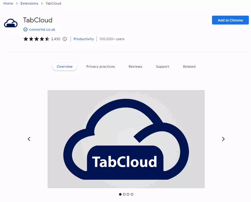This screenshot has height=202, width=251.
Task: Switch to the Overview tab
Action: point(64,67)
